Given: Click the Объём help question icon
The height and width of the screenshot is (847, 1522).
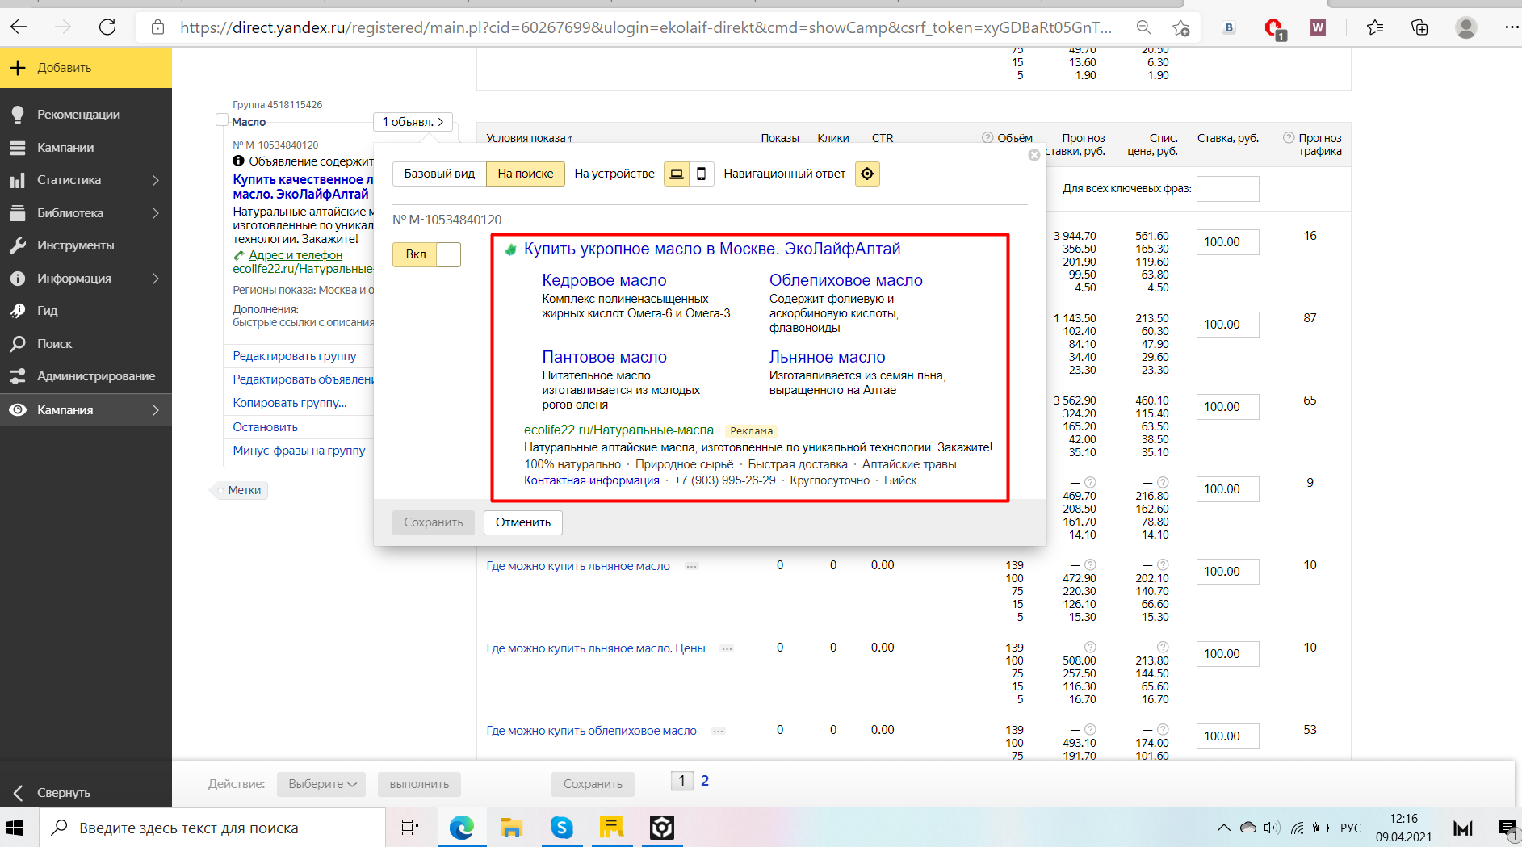Looking at the screenshot, I should click(987, 138).
